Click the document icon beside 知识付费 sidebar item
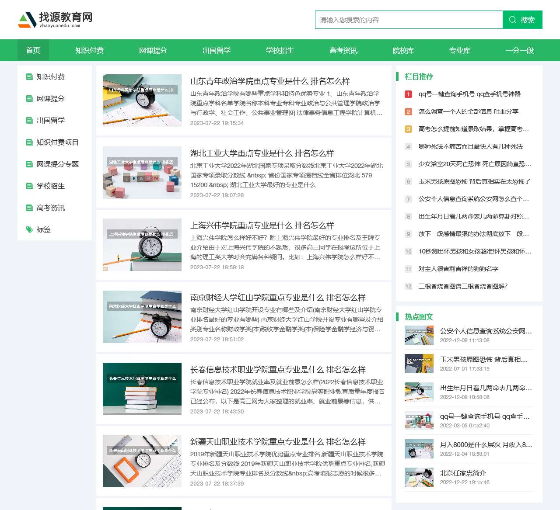Image resolution: width=560 pixels, height=510 pixels. pyautogui.click(x=29, y=76)
